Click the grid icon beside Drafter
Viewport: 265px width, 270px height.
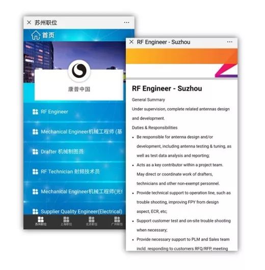pos(35,152)
